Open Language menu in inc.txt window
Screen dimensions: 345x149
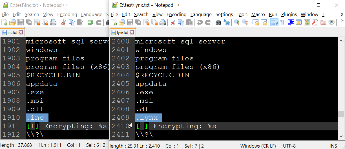pyautogui.click(x=92, y=14)
